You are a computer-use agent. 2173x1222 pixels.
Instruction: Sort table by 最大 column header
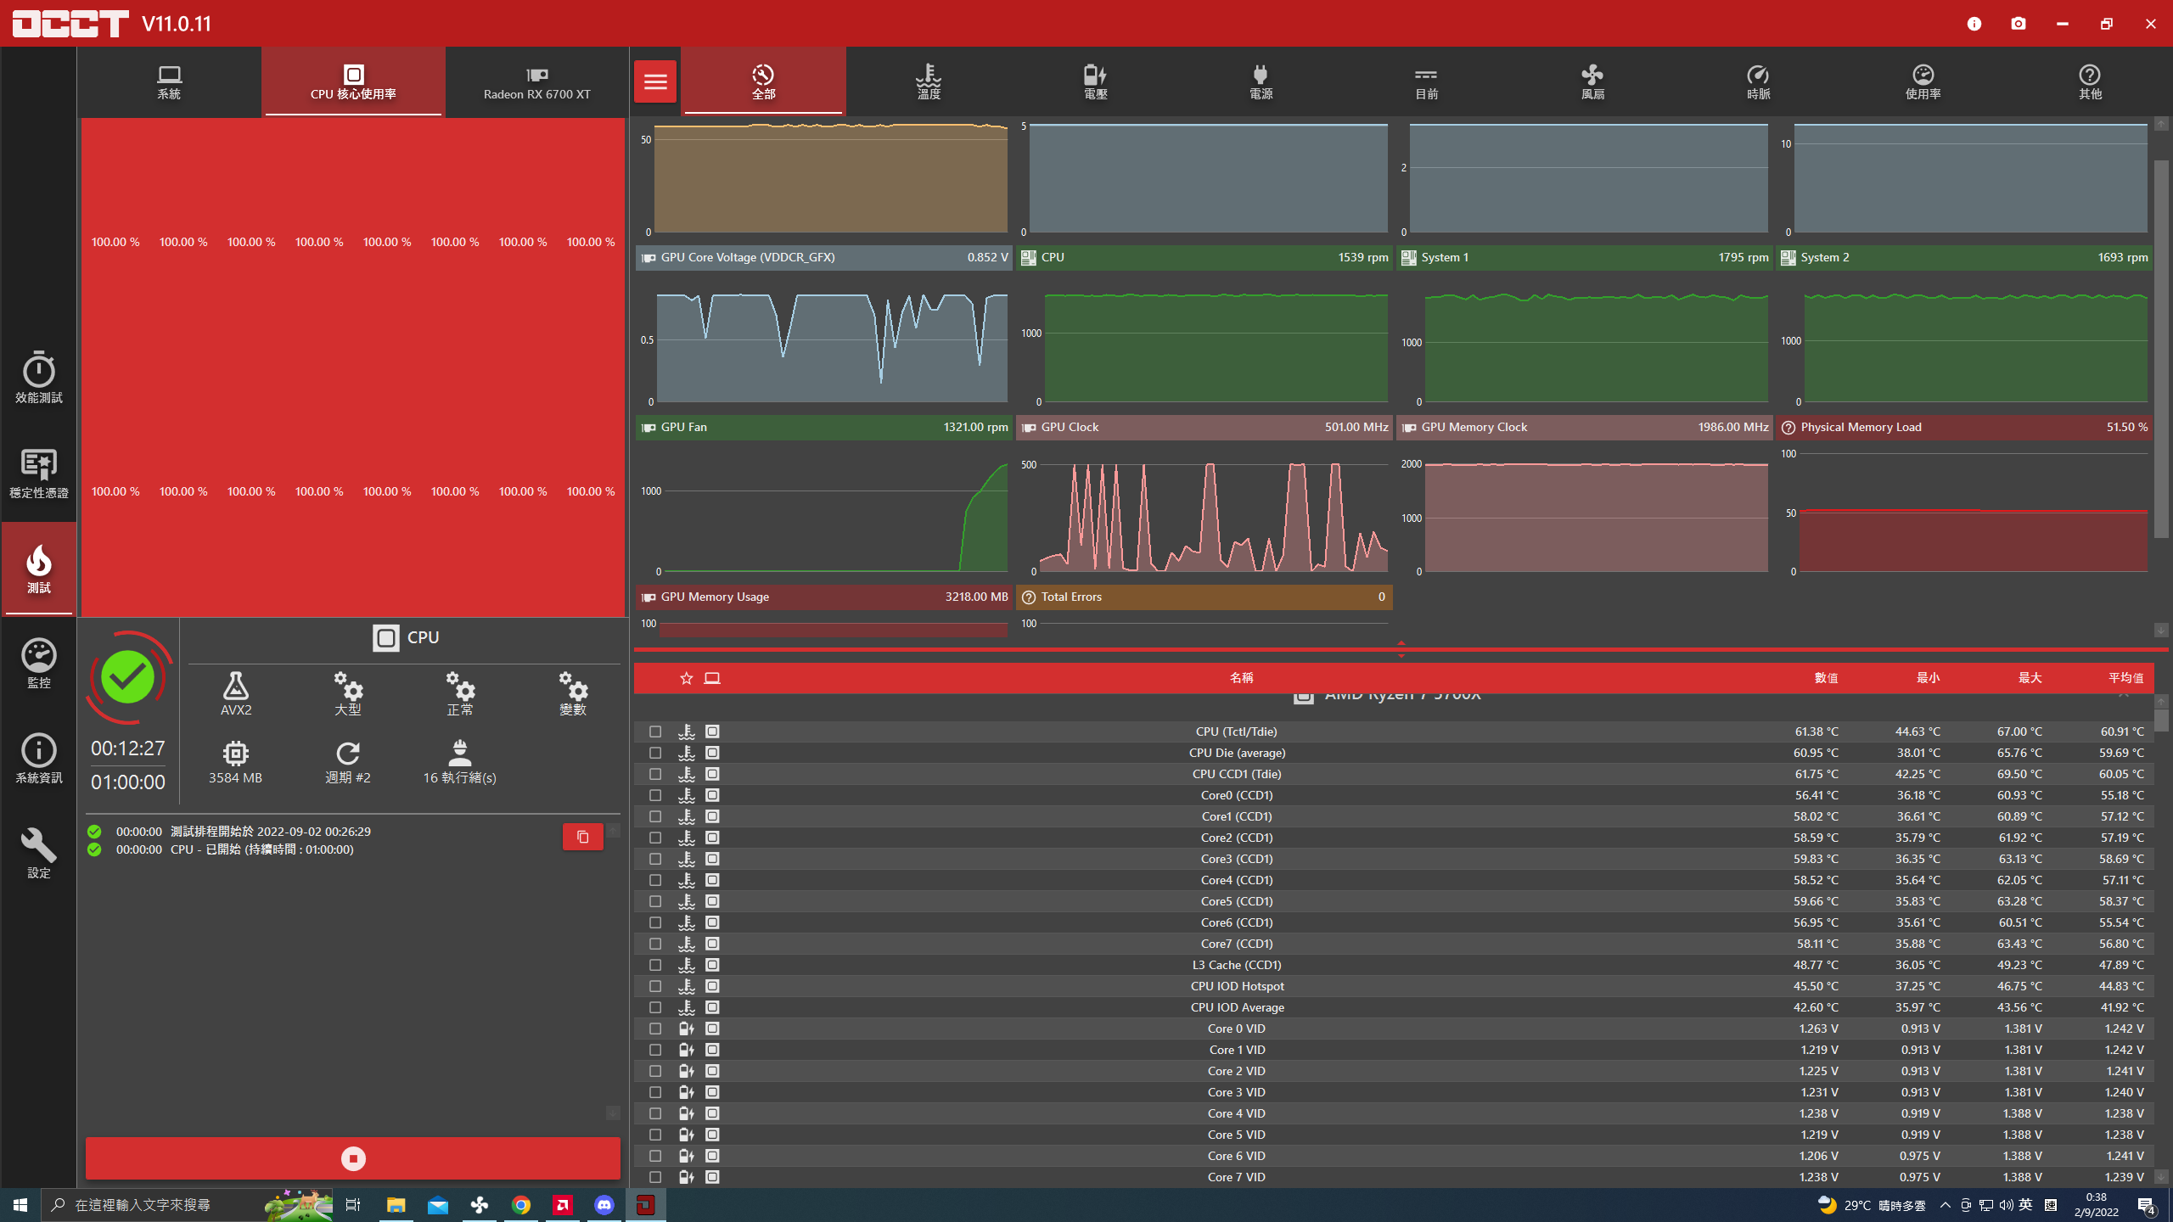pyautogui.click(x=2030, y=678)
